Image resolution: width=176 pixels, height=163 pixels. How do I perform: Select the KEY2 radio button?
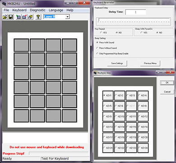click(116, 96)
